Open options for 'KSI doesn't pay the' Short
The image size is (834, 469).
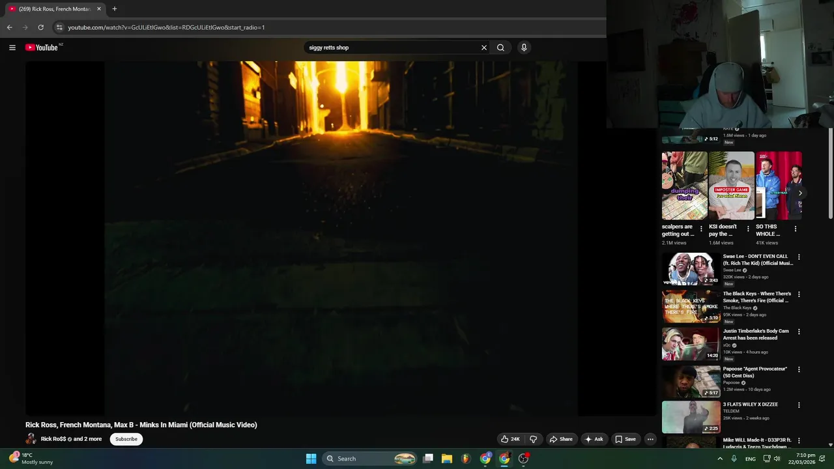point(748,229)
